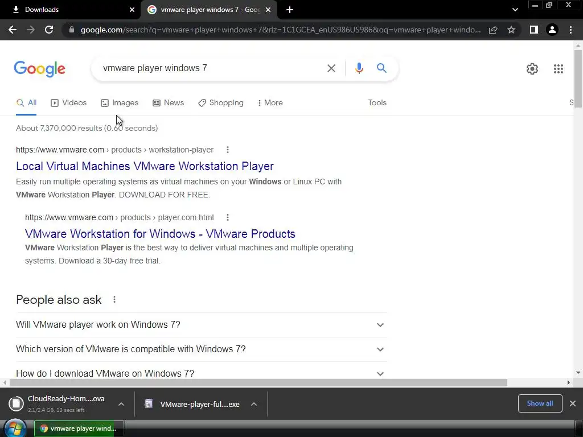Start voice search with the microphone icon
Image resolution: width=583 pixels, height=437 pixels.
pos(359,68)
